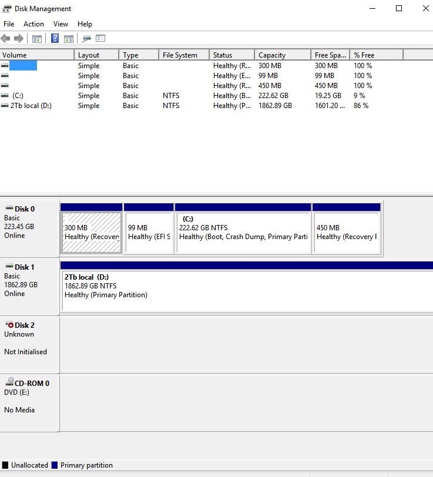Click drive icon in the 450 MB volume row
433x477 pixels.
pos(5,86)
